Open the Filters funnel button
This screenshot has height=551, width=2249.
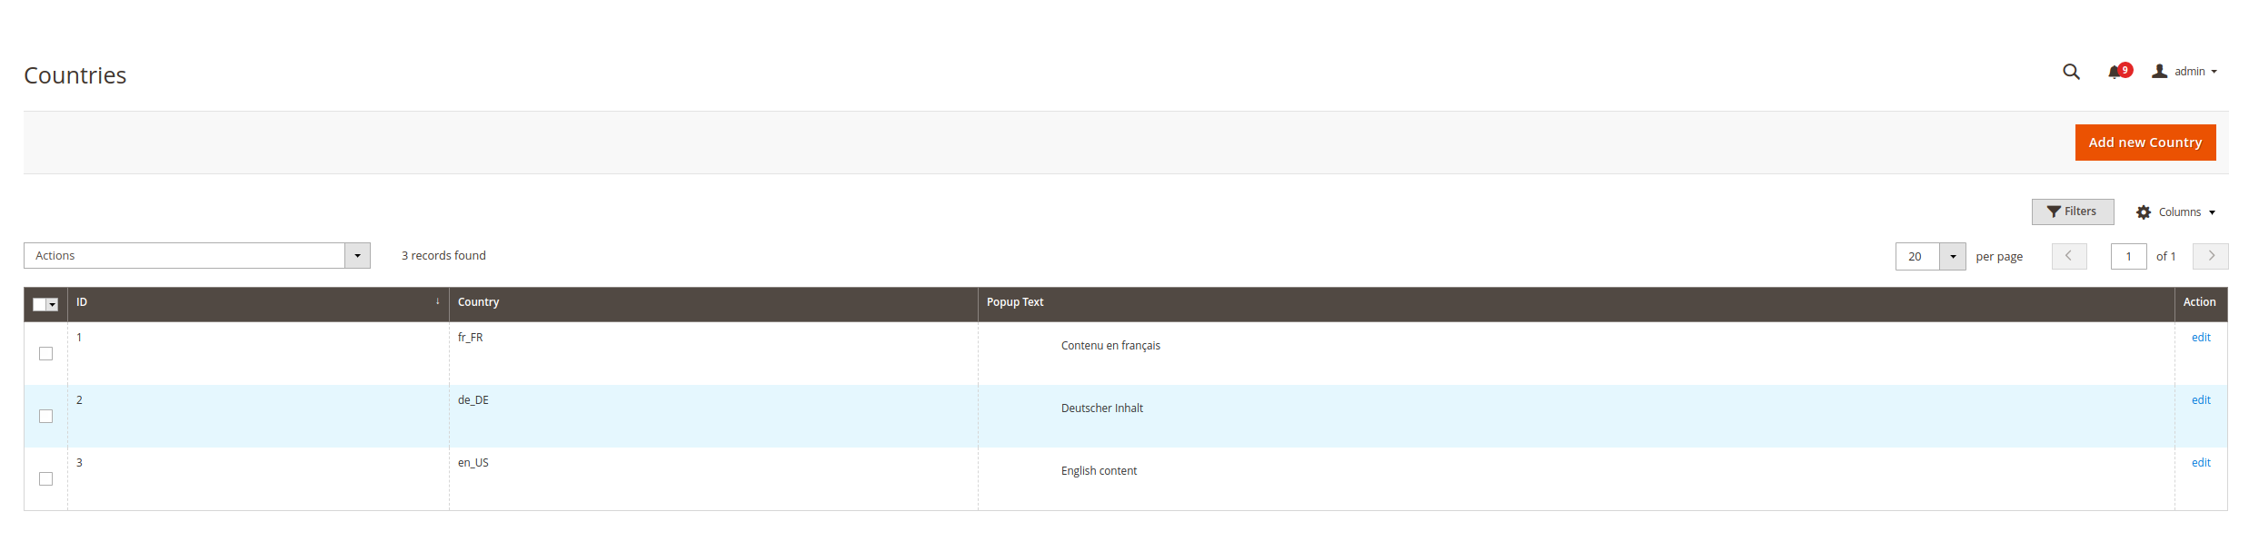click(2072, 212)
